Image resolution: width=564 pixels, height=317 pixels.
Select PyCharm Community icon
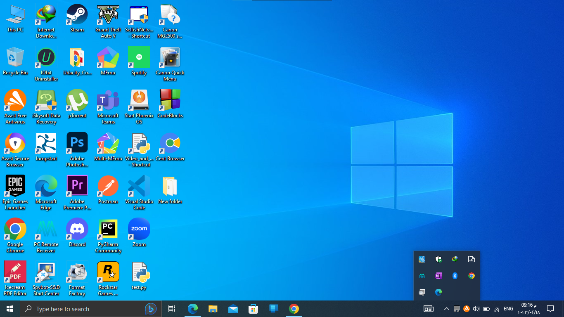pos(108,236)
